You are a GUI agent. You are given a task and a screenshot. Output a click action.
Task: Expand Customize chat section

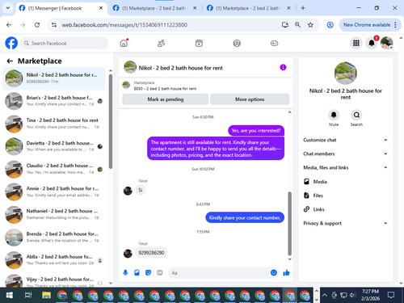click(x=345, y=140)
